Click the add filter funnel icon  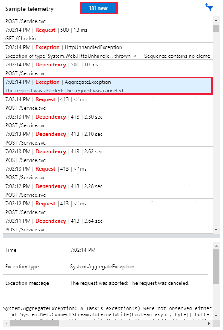[209, 7]
